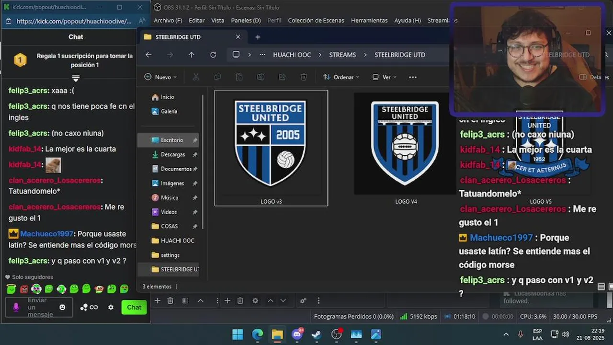This screenshot has height=345, width=613.
Task: Click the Delete trash icon in Explorer toolbar
Action: [304, 77]
